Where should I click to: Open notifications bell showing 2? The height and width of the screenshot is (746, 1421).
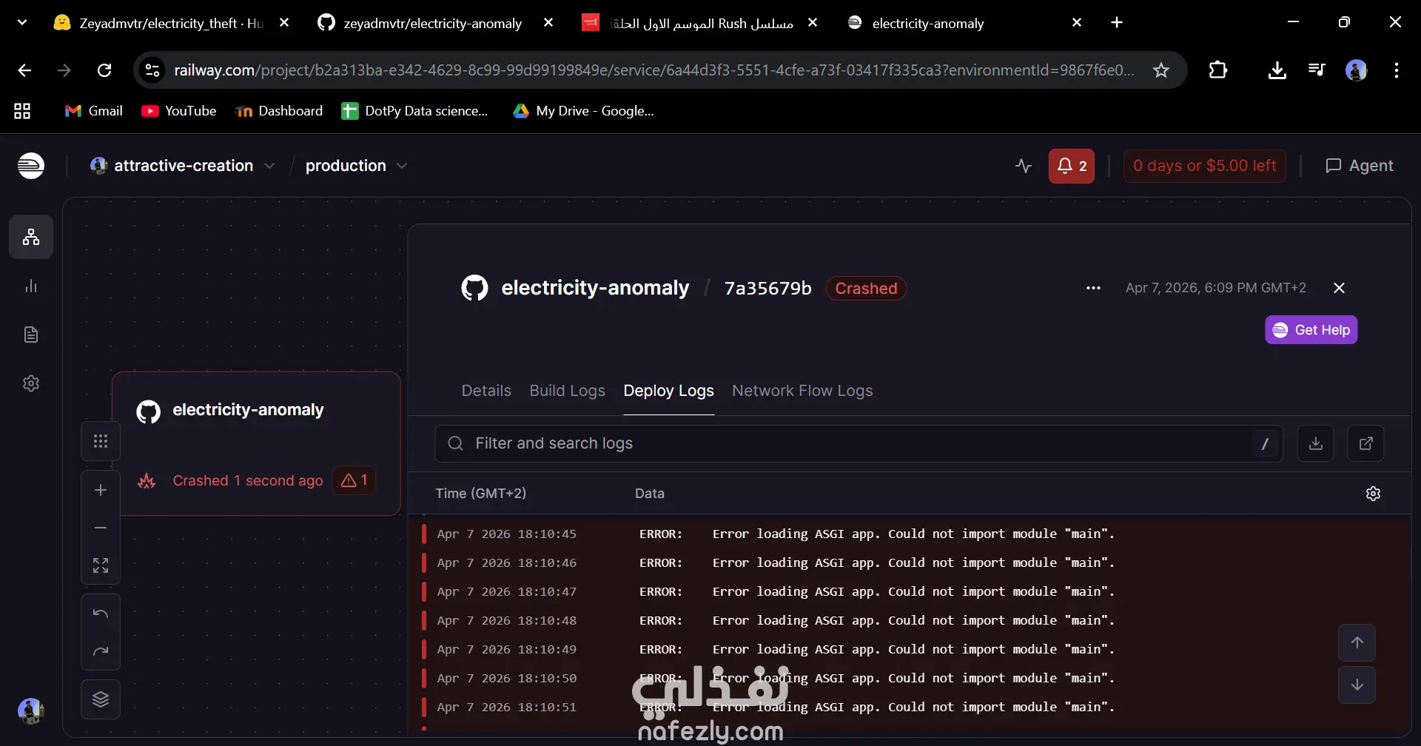[x=1072, y=166]
